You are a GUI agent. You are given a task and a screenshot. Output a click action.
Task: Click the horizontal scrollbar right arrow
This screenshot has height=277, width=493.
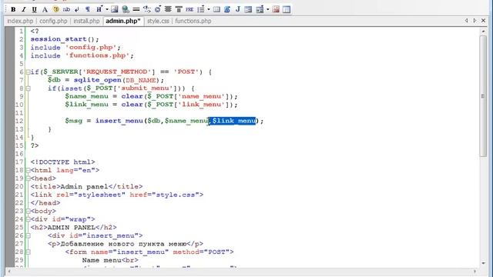[x=475, y=272]
